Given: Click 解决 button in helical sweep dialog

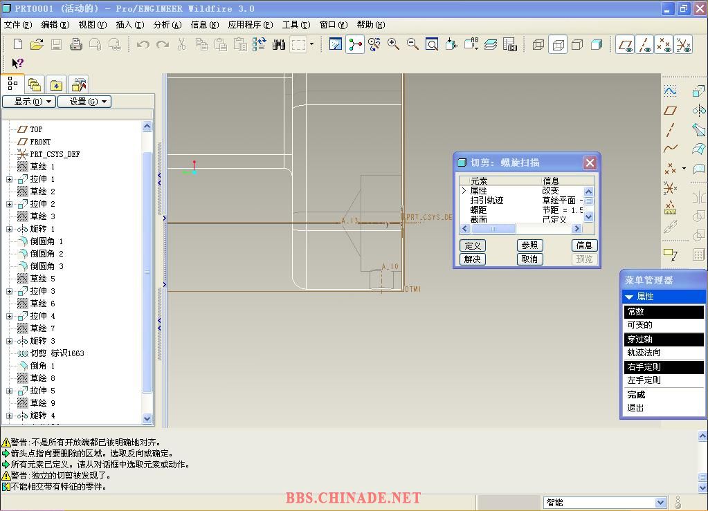Looking at the screenshot, I should [473, 259].
